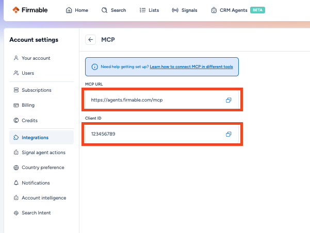The height and width of the screenshot is (233, 310).
Task: Click the MCP URL label
Action: point(94,84)
